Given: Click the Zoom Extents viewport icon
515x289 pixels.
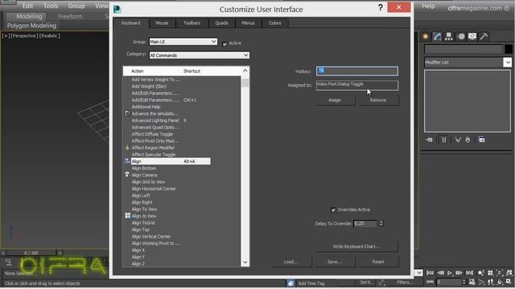Looking at the screenshot, I should click(x=500, y=273).
